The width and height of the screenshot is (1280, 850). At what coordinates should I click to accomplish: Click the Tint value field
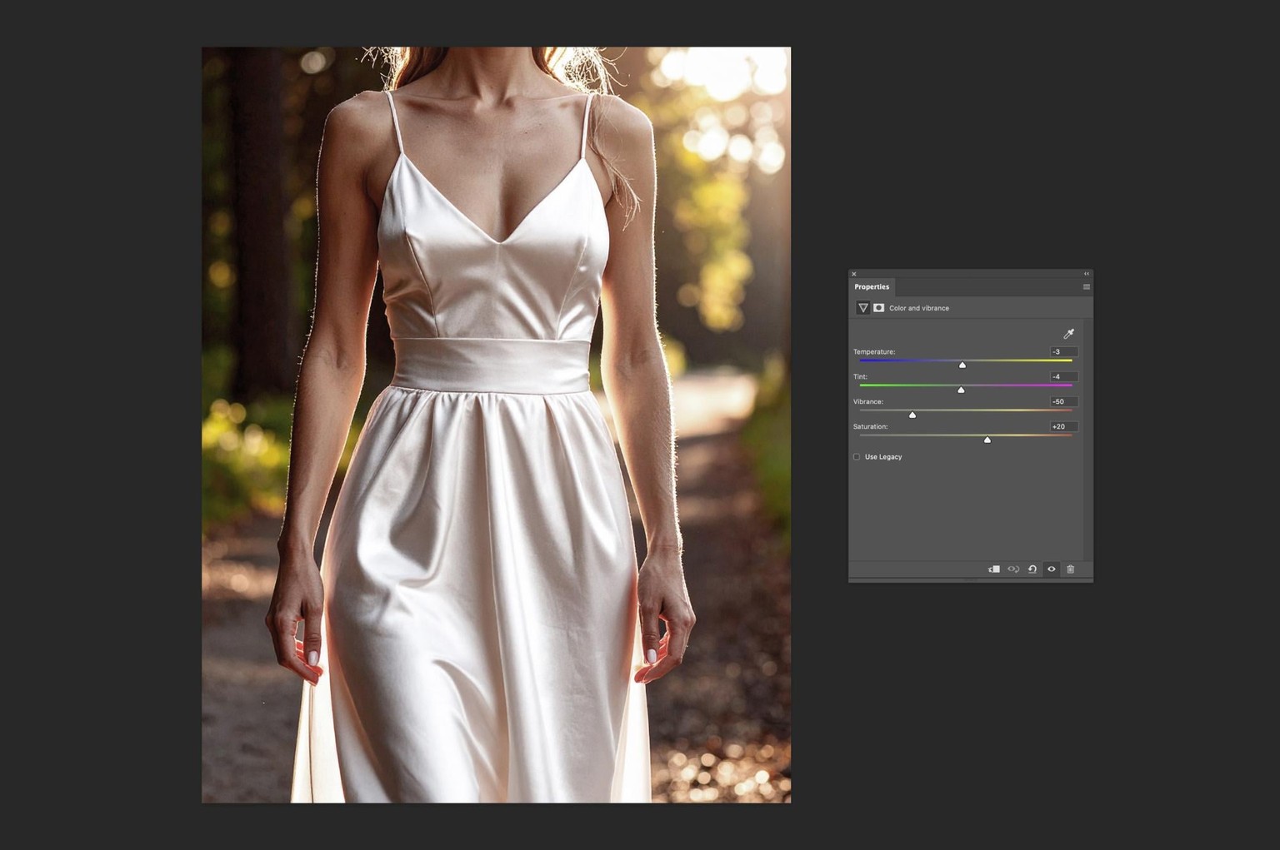[x=1064, y=377]
